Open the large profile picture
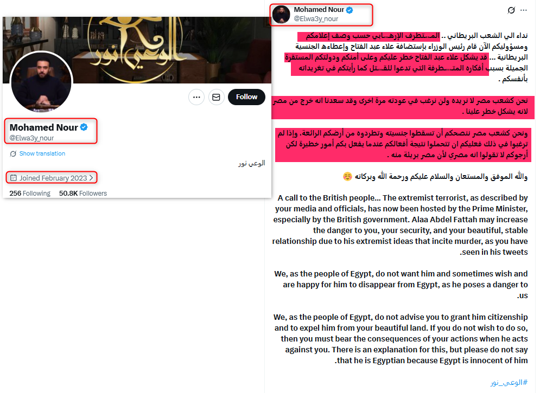 (41, 82)
